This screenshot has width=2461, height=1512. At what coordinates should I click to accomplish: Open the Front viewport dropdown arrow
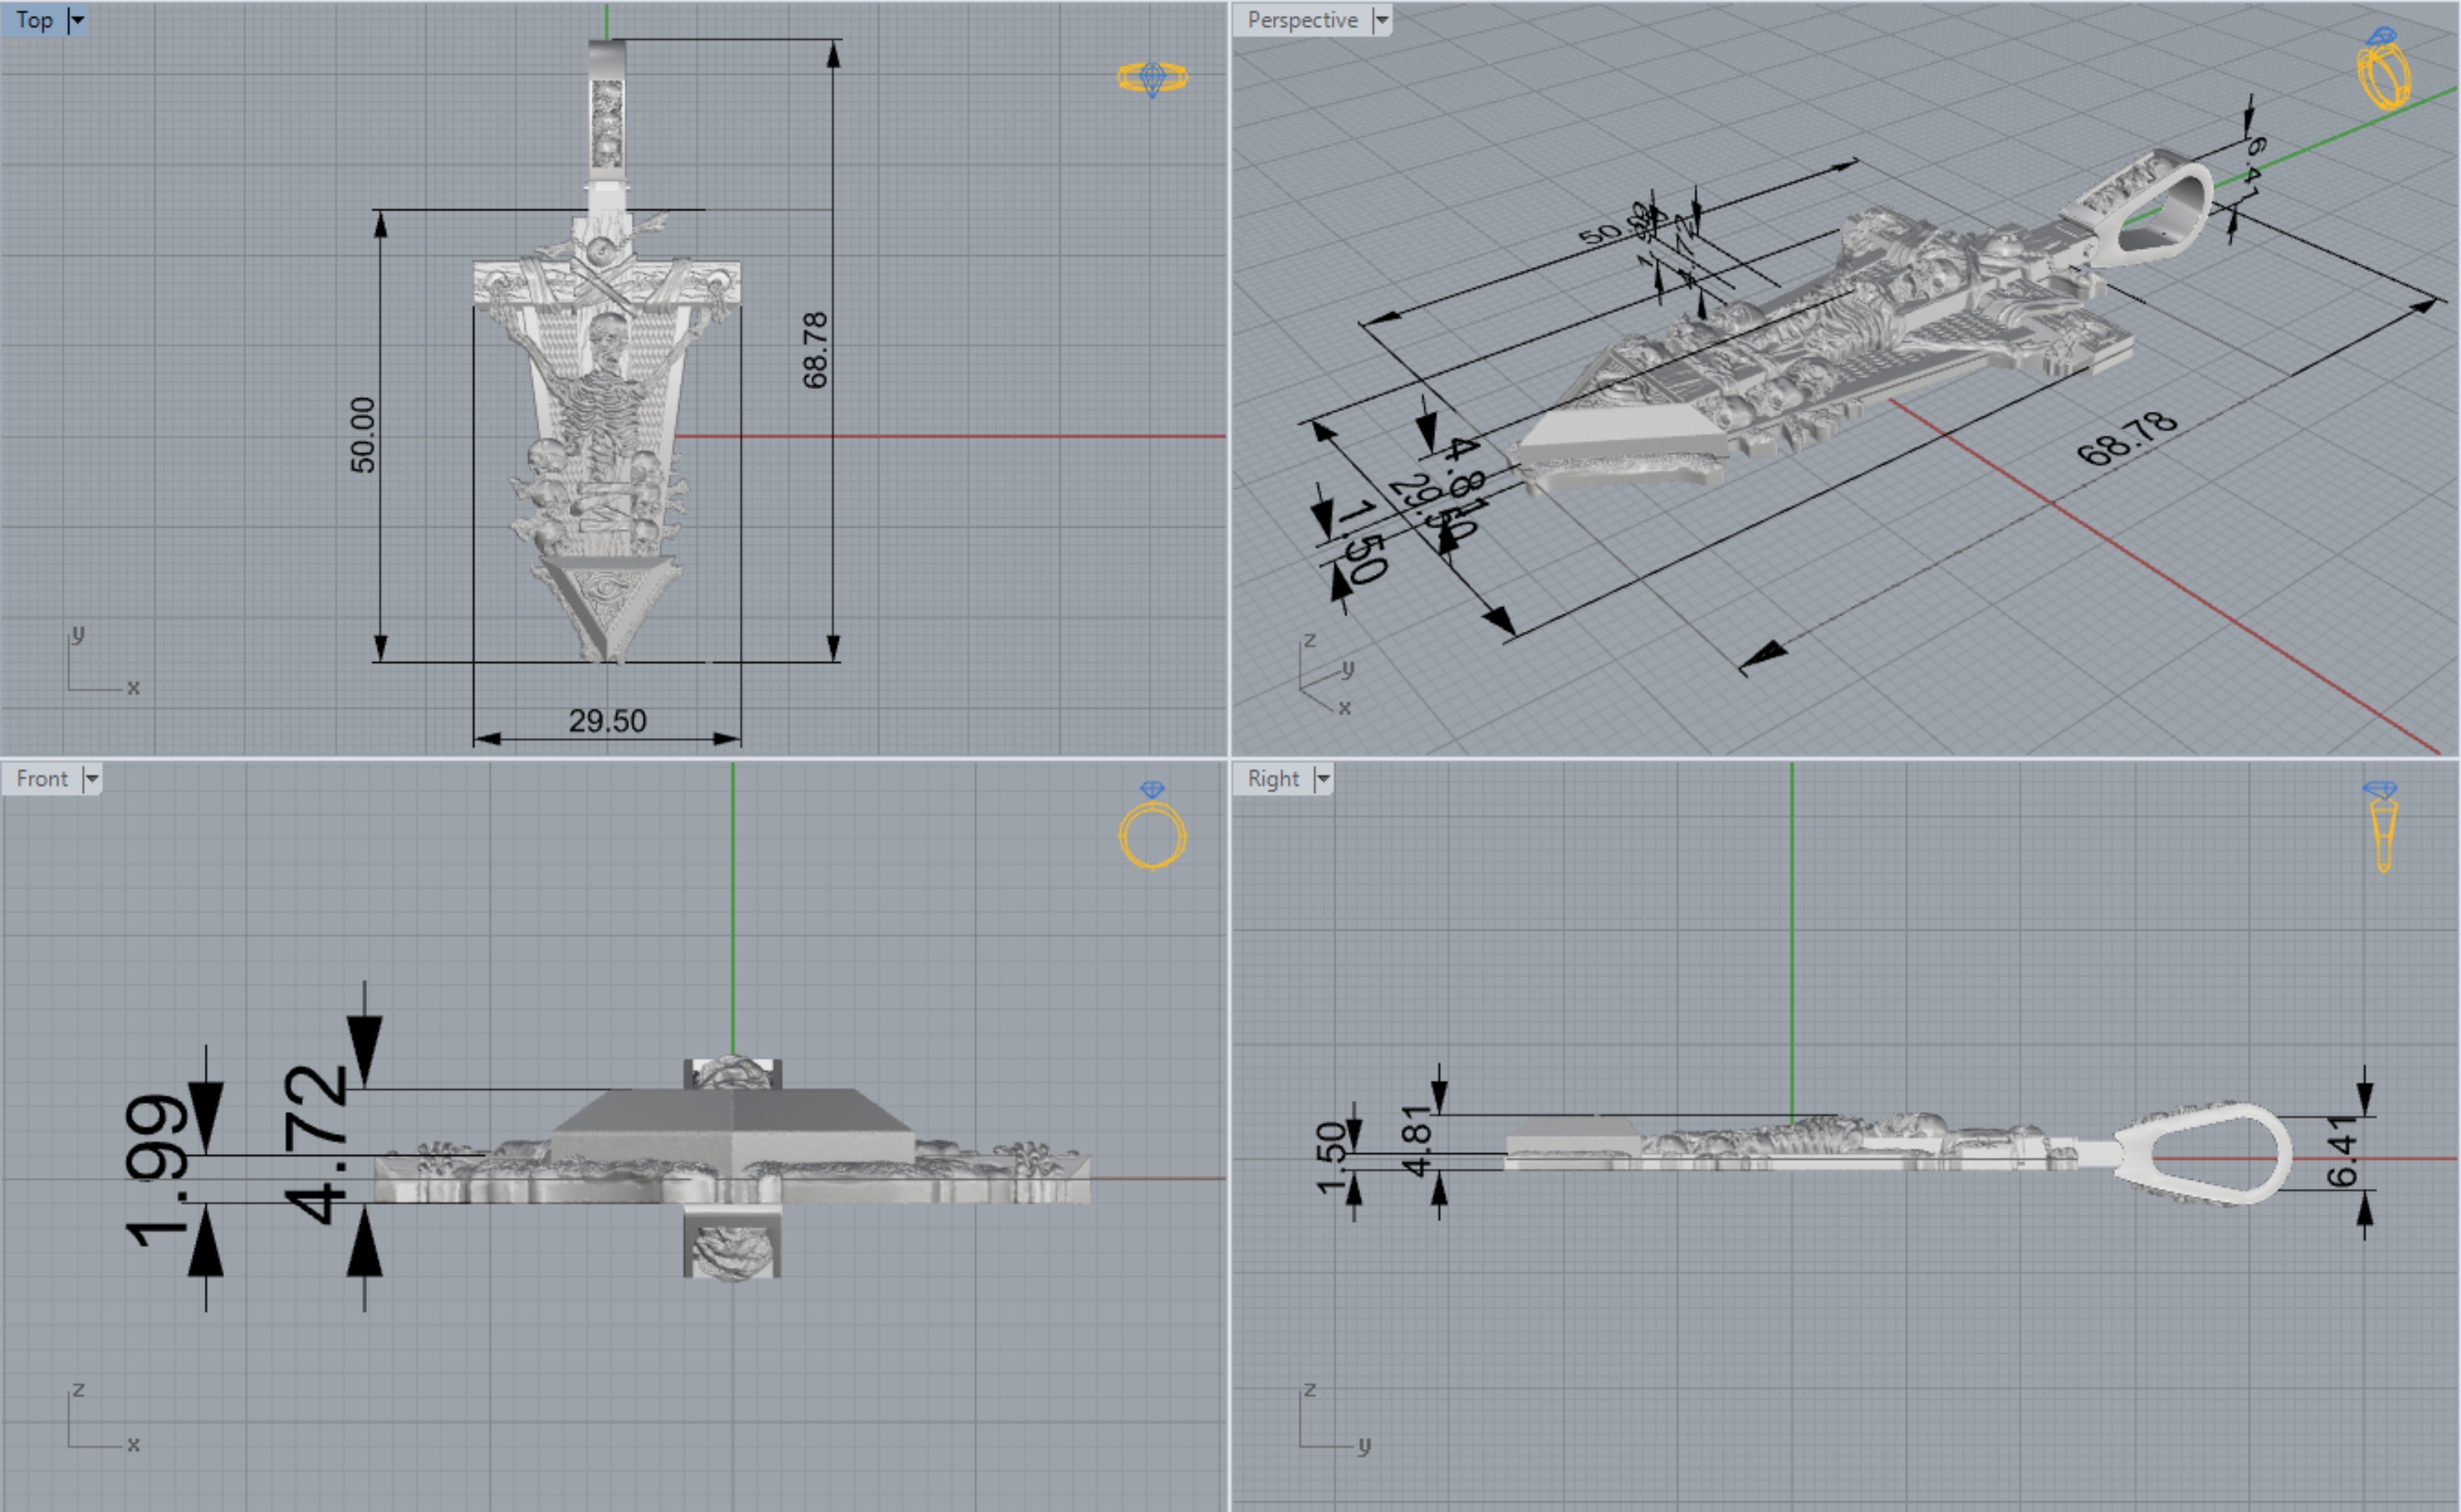click(x=92, y=779)
